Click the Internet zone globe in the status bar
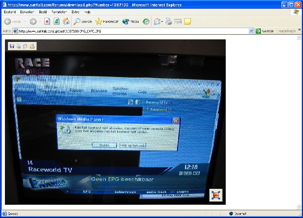 [x=231, y=213]
